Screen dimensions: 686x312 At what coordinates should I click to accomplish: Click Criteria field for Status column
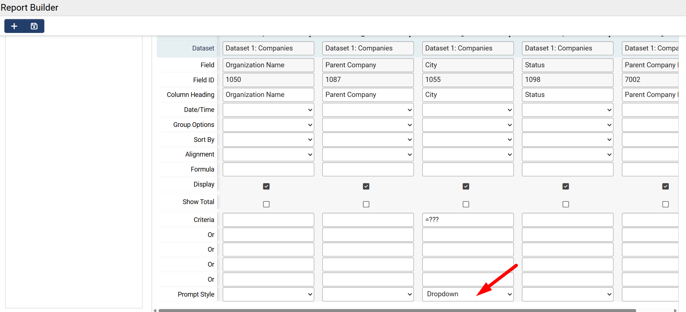click(567, 220)
